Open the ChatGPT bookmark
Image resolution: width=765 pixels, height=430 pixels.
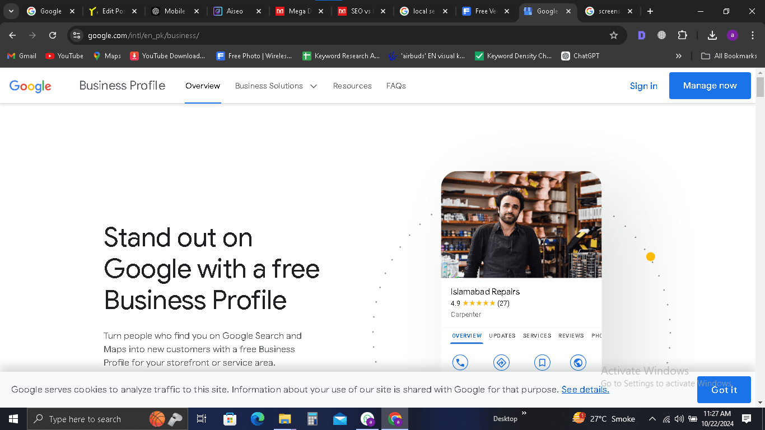tap(581, 56)
